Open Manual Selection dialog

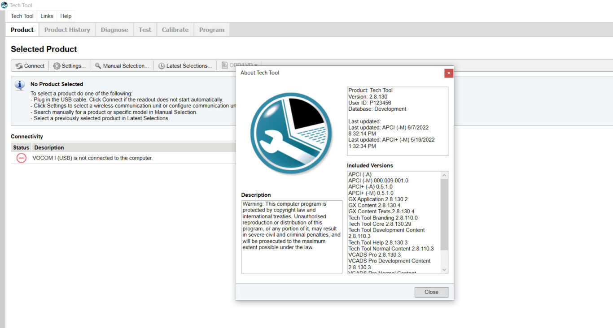pos(122,66)
